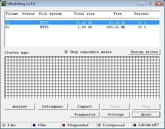Click the UltraDefrag app icon in title bar
The height and width of the screenshot is (129, 165).
coord(4,4)
